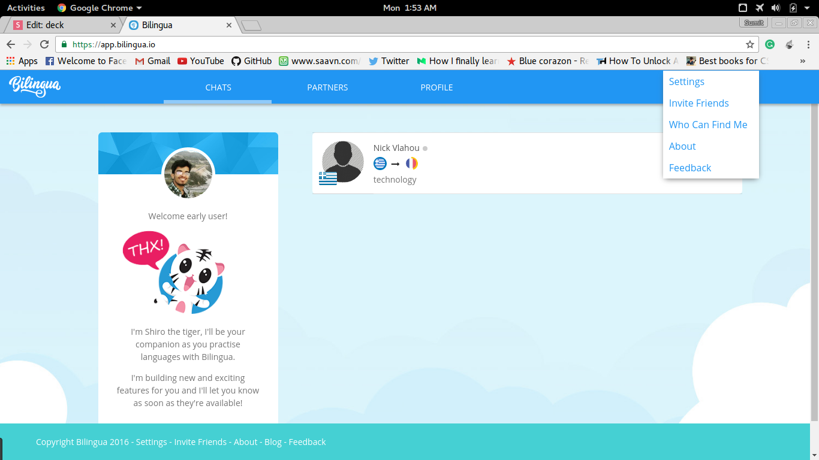This screenshot has height=460, width=819.
Task: Click the green secure padlock icon
Action: pos(64,44)
